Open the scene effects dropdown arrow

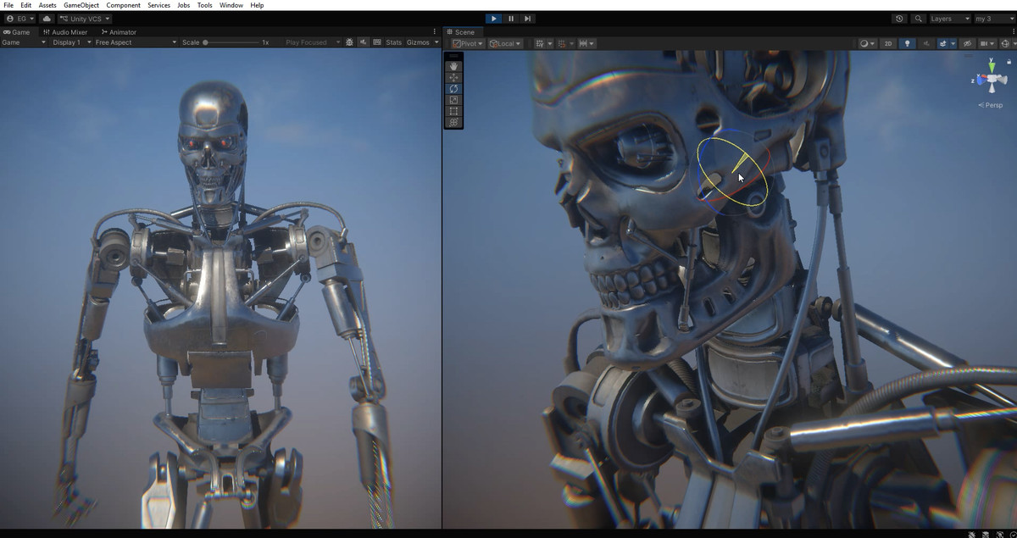tap(953, 43)
